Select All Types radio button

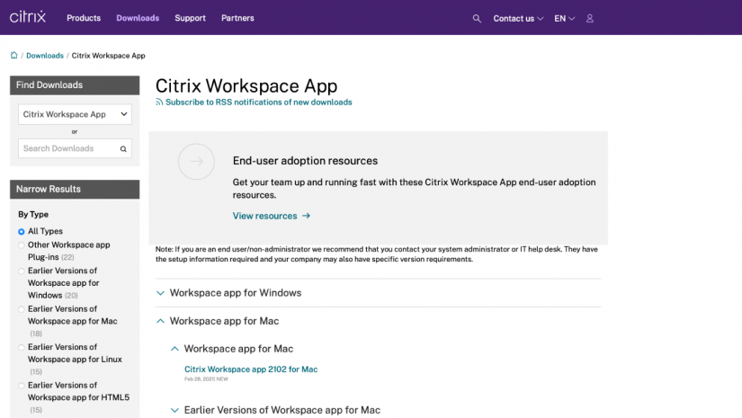click(22, 232)
